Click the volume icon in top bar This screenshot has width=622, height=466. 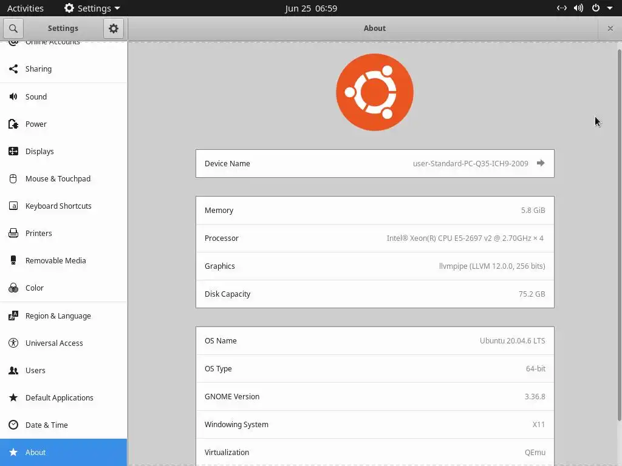tap(578, 8)
